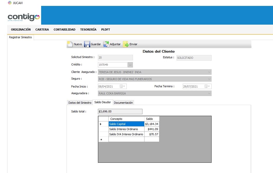Click the JUCAVI app icon in title bar
Viewport: 273px width, 173px height.
10,3
